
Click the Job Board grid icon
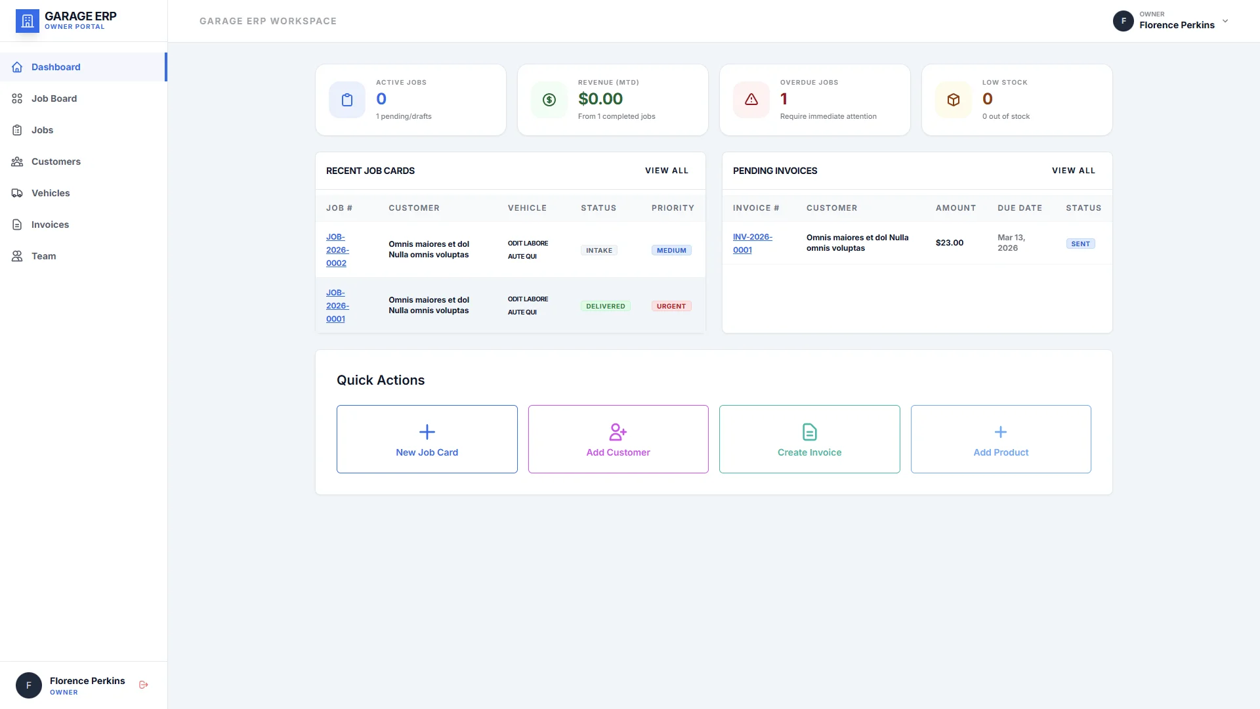pyautogui.click(x=17, y=98)
